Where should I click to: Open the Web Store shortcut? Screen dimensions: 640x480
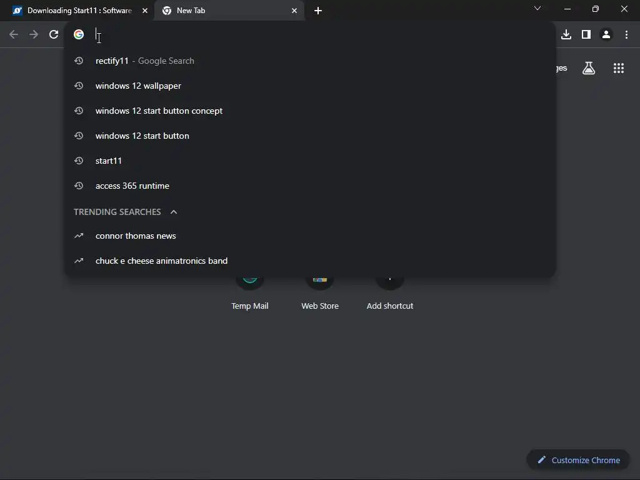[320, 294]
